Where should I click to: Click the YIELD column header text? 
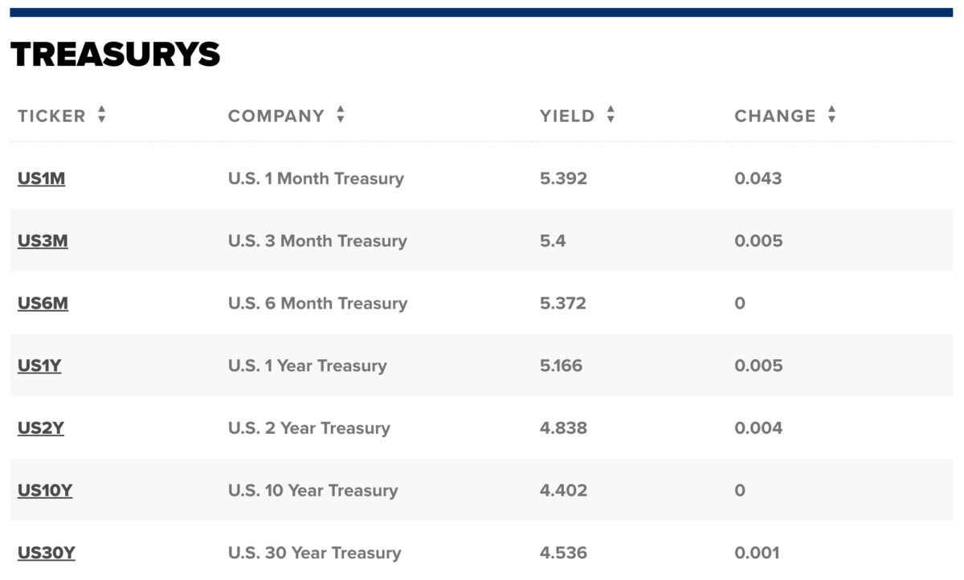click(567, 116)
